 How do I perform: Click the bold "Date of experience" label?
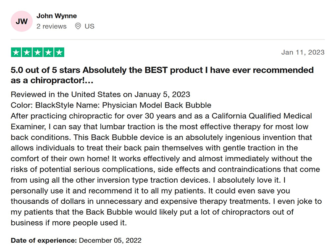click(44, 240)
